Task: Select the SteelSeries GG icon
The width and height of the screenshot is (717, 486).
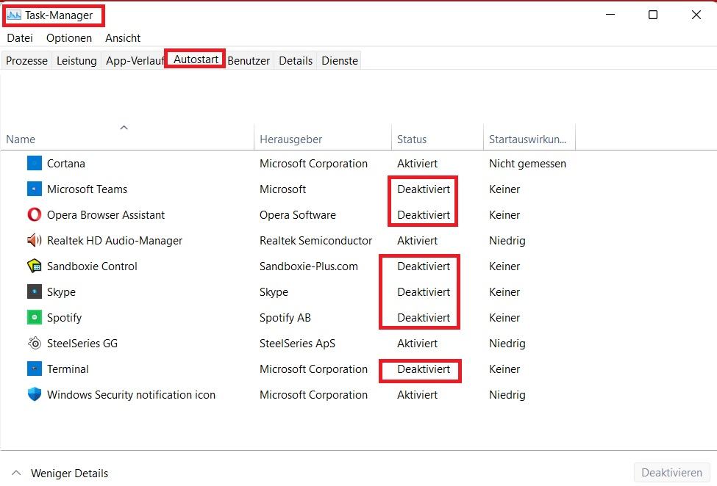Action: (35, 343)
